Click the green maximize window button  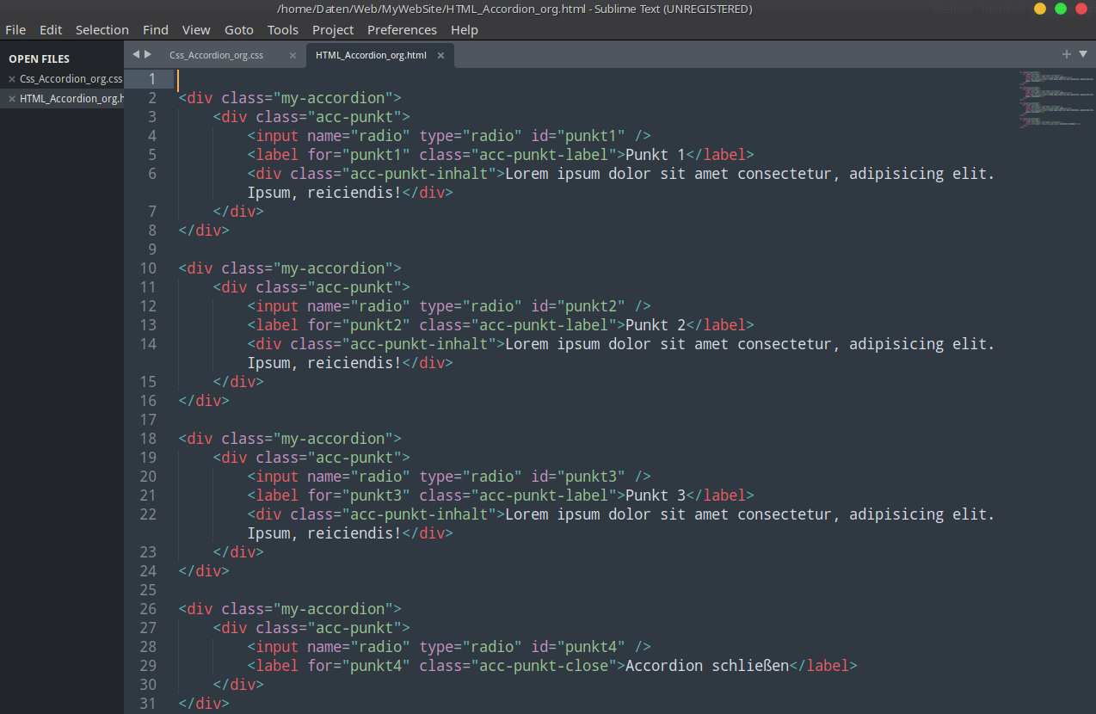[1061, 9]
